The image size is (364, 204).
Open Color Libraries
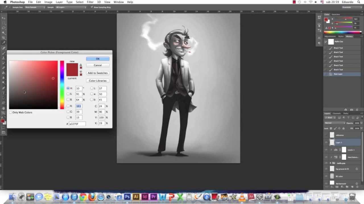[x=98, y=80]
